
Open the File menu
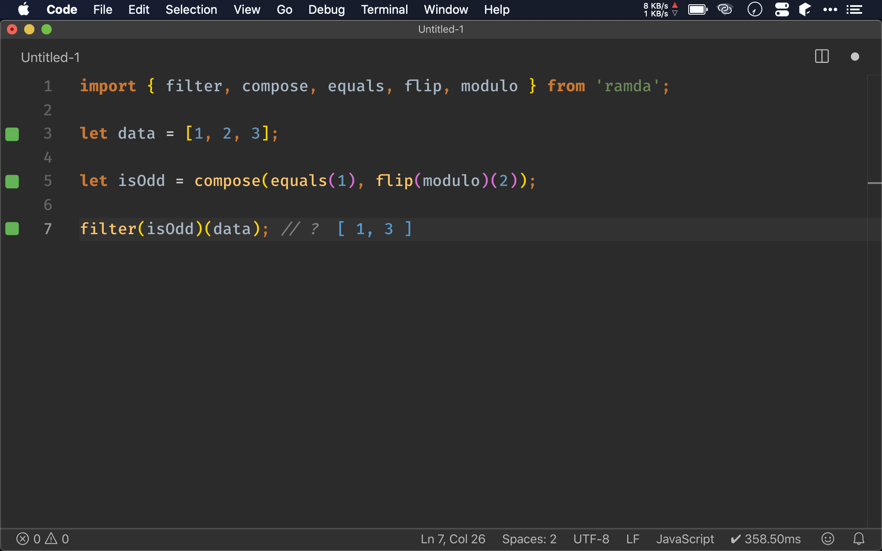coord(102,9)
